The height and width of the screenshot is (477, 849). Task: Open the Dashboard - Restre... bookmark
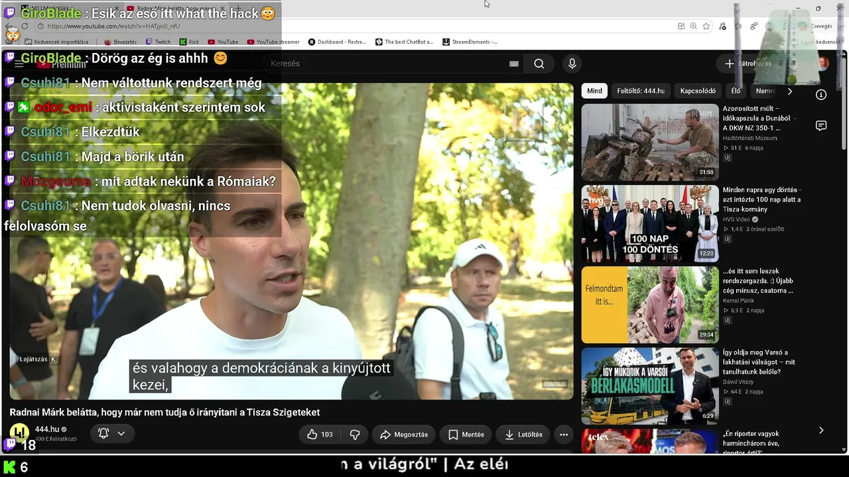338,42
